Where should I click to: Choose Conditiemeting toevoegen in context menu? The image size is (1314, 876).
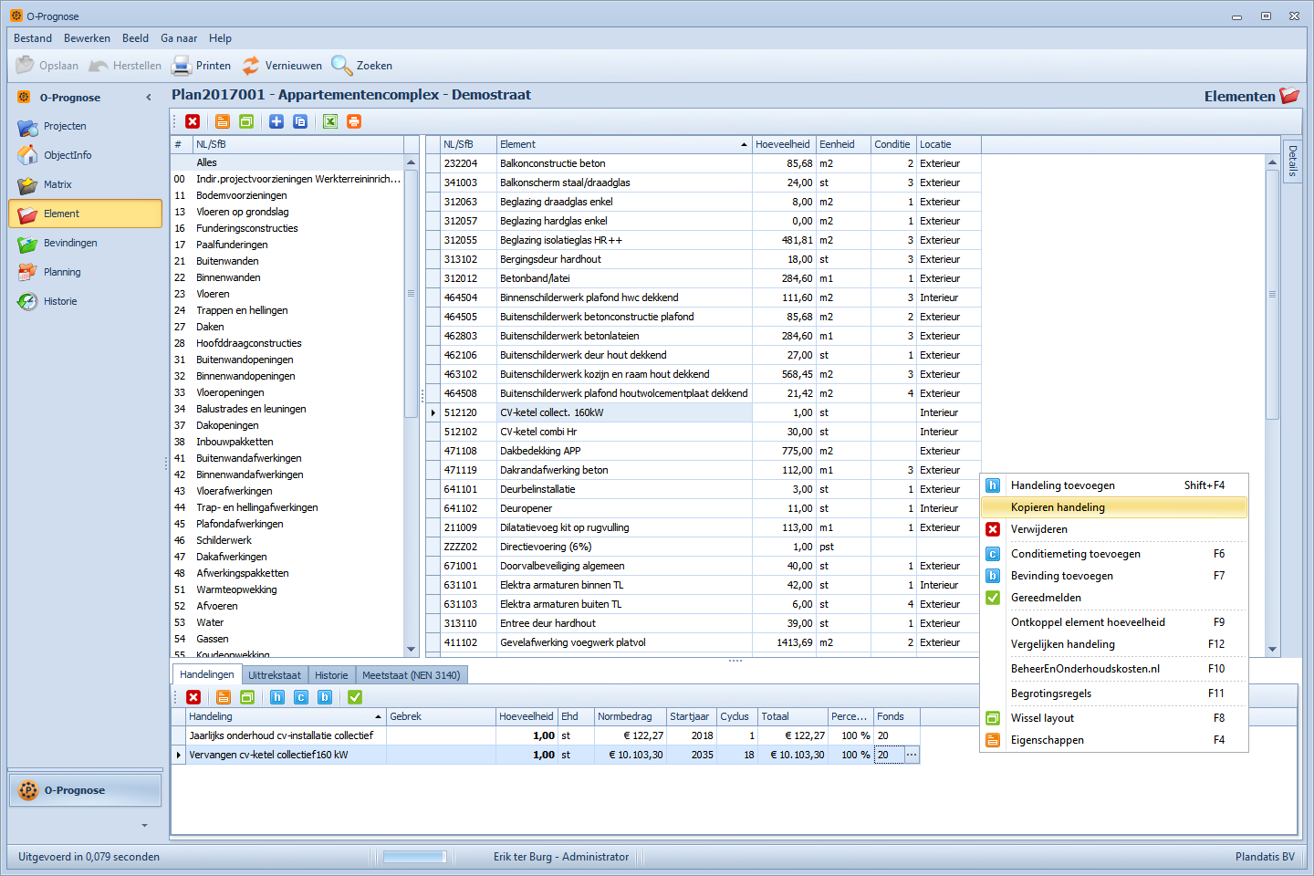click(x=1114, y=554)
